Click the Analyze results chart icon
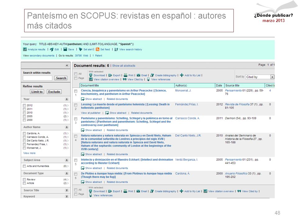298x223 pixels. tap(25, 50)
